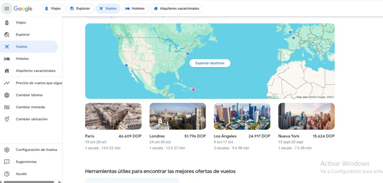Click the dates 13 sept-20 sept
This screenshot has height=183, width=383.
[x=291, y=142]
